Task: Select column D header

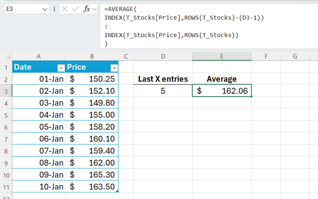Action: click(x=163, y=57)
